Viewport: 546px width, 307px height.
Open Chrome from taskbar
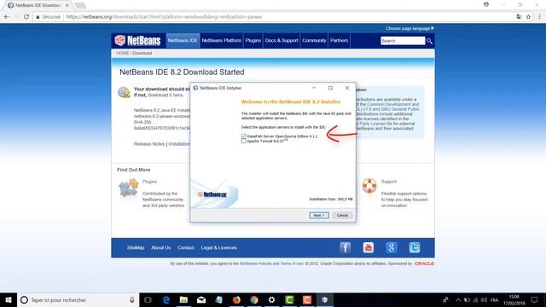click(x=254, y=299)
